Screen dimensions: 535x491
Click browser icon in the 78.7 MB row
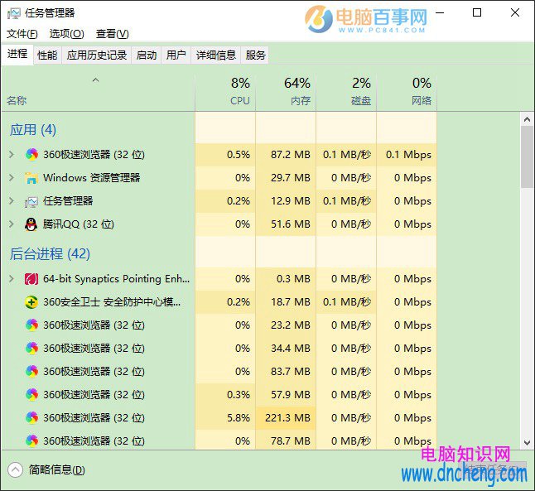point(31,440)
